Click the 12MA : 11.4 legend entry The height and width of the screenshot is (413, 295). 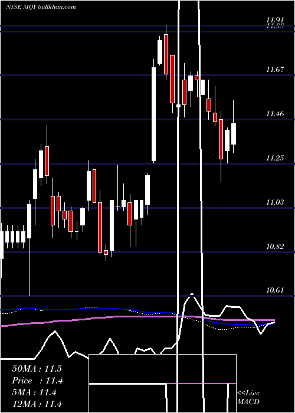click(37, 404)
